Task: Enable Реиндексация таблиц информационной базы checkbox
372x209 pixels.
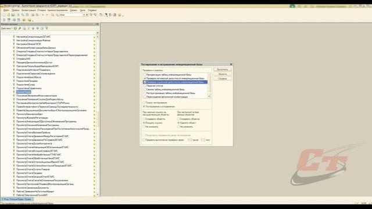Action: [145, 75]
